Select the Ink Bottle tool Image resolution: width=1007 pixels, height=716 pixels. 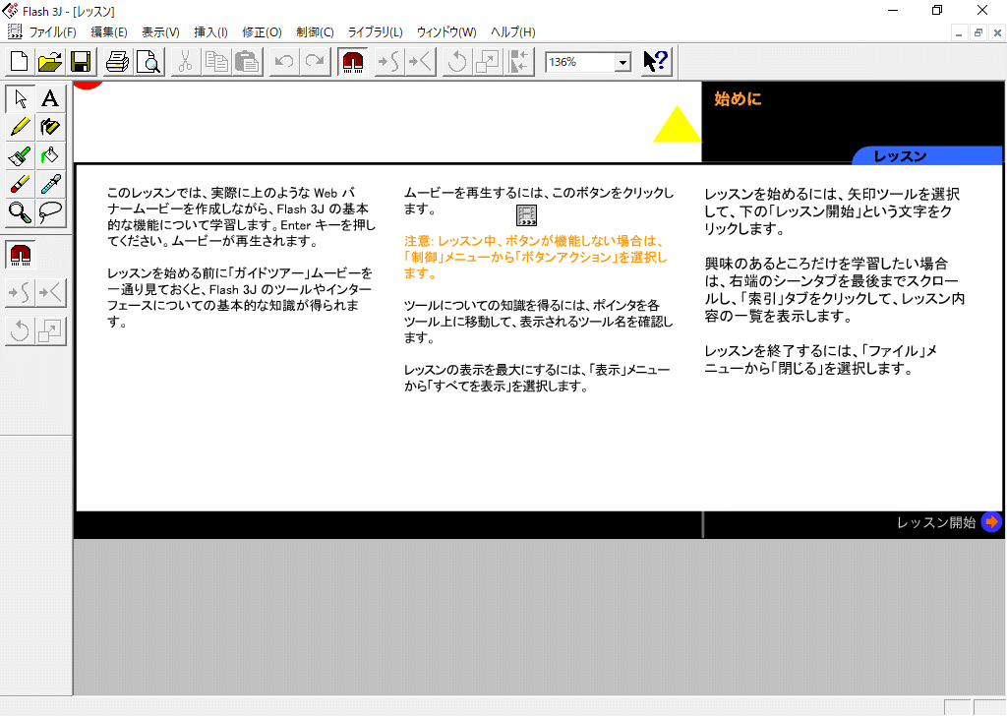[x=50, y=127]
